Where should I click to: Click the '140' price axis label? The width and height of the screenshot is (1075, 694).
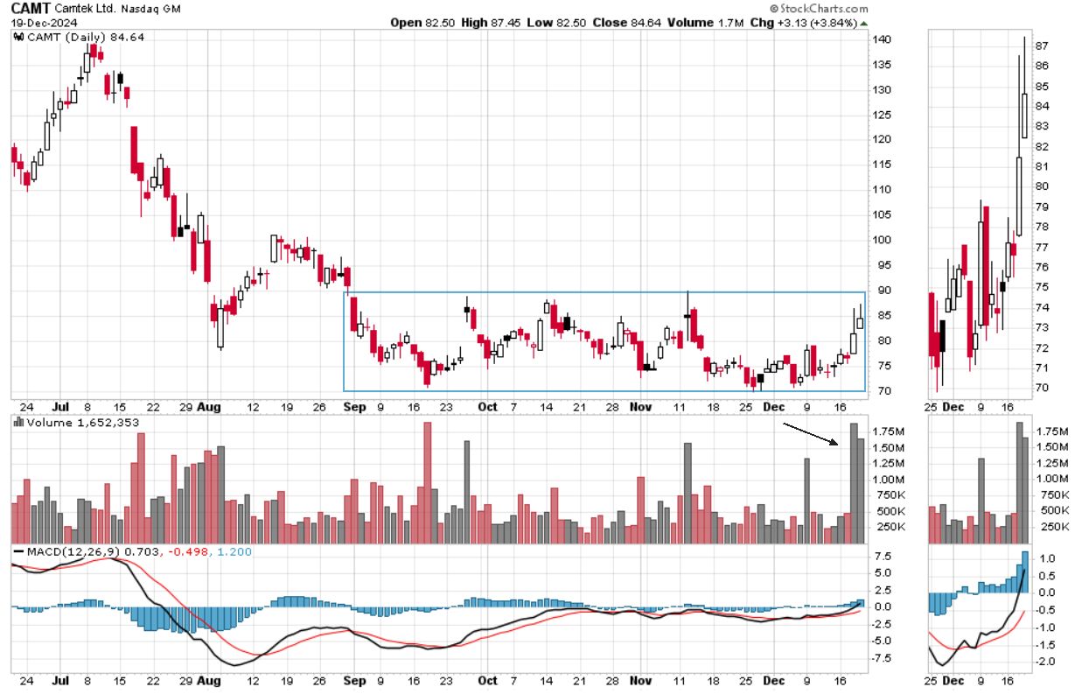point(881,39)
